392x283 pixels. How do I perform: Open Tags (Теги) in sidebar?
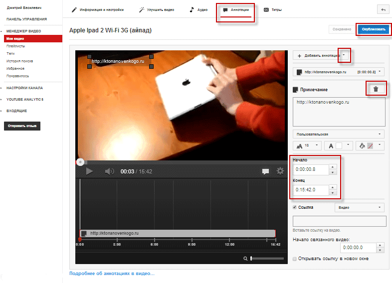tap(10, 53)
